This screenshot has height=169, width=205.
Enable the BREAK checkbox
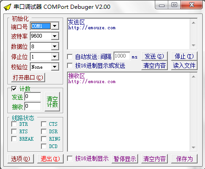tap(14, 139)
